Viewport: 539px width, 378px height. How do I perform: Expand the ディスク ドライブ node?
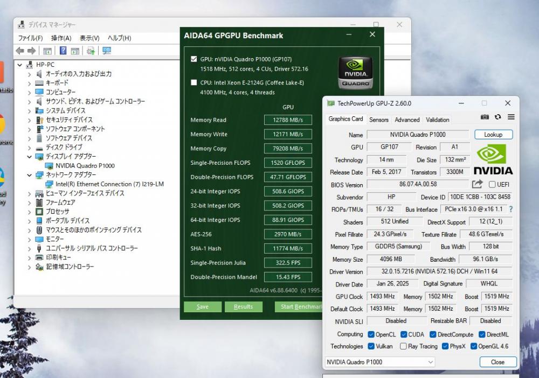pos(29,148)
